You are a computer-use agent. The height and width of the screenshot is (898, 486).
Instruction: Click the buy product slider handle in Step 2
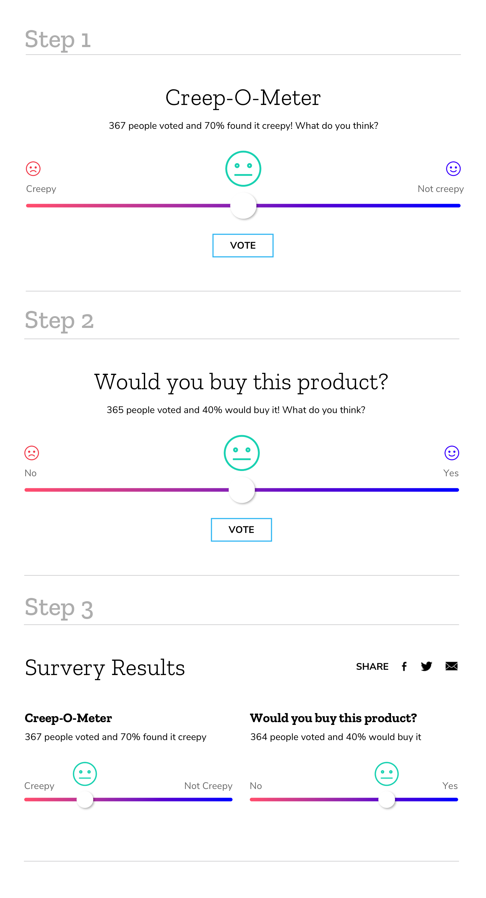[x=242, y=490]
